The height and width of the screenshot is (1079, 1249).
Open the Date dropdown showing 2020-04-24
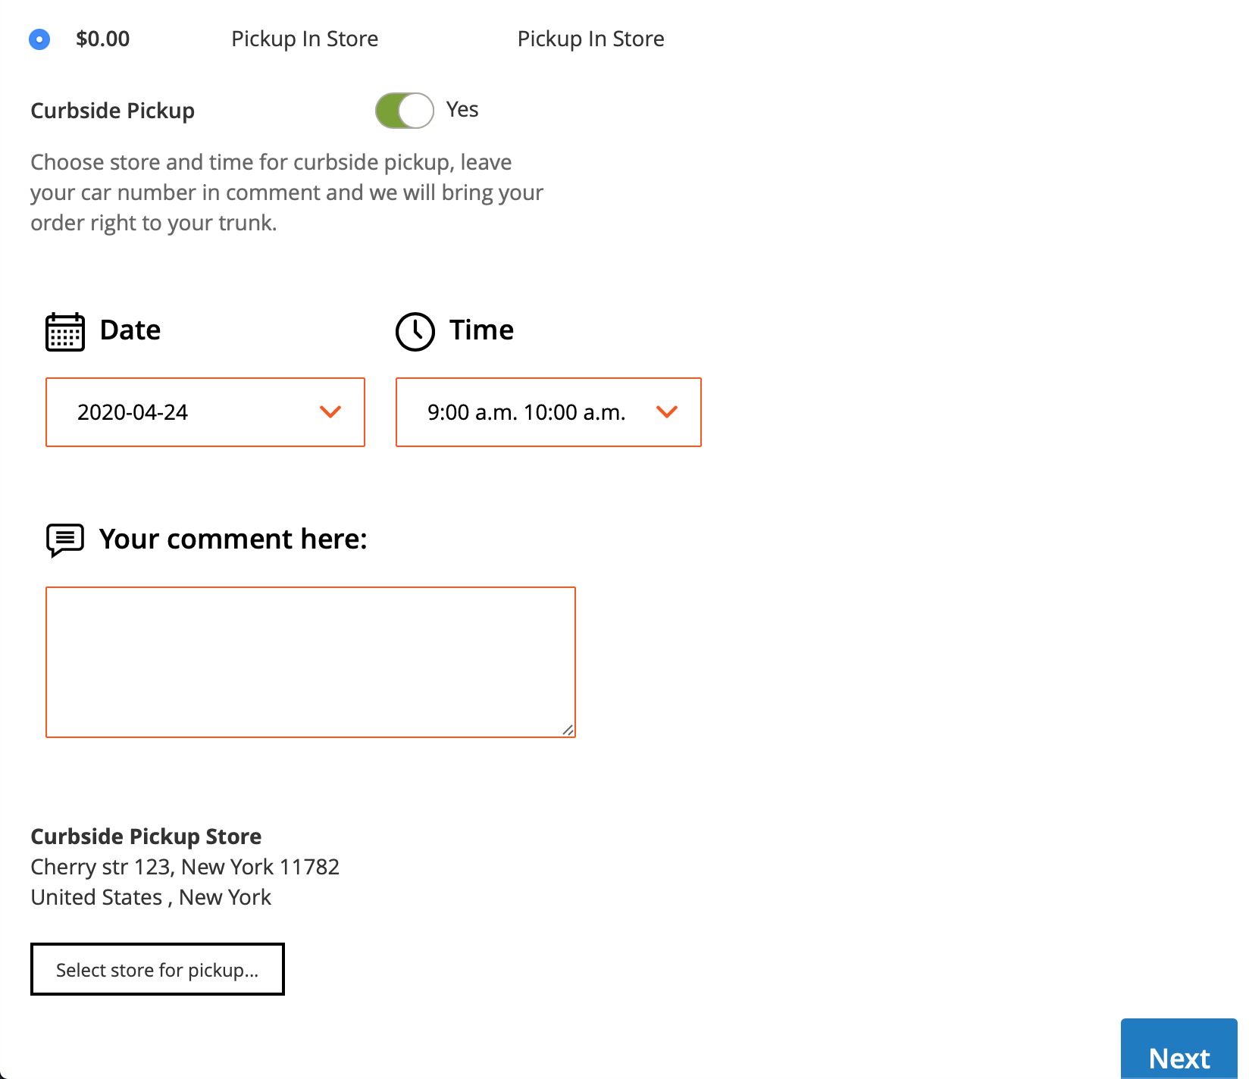(x=205, y=412)
